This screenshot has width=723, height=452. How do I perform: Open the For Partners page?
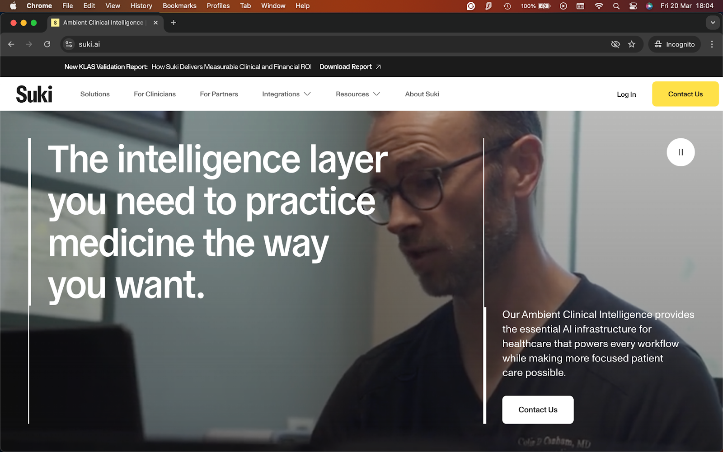pos(219,94)
